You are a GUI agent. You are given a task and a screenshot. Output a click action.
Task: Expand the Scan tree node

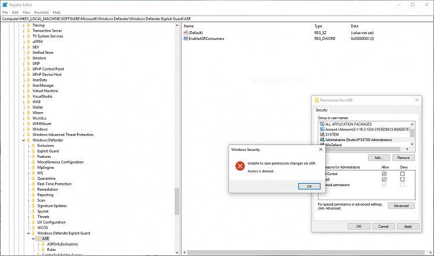point(28,201)
